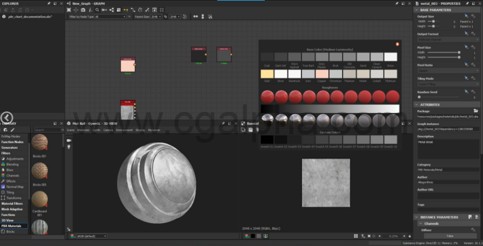Adjust Pixel Size Height slider
The image size is (483, 246).
pos(444,57)
